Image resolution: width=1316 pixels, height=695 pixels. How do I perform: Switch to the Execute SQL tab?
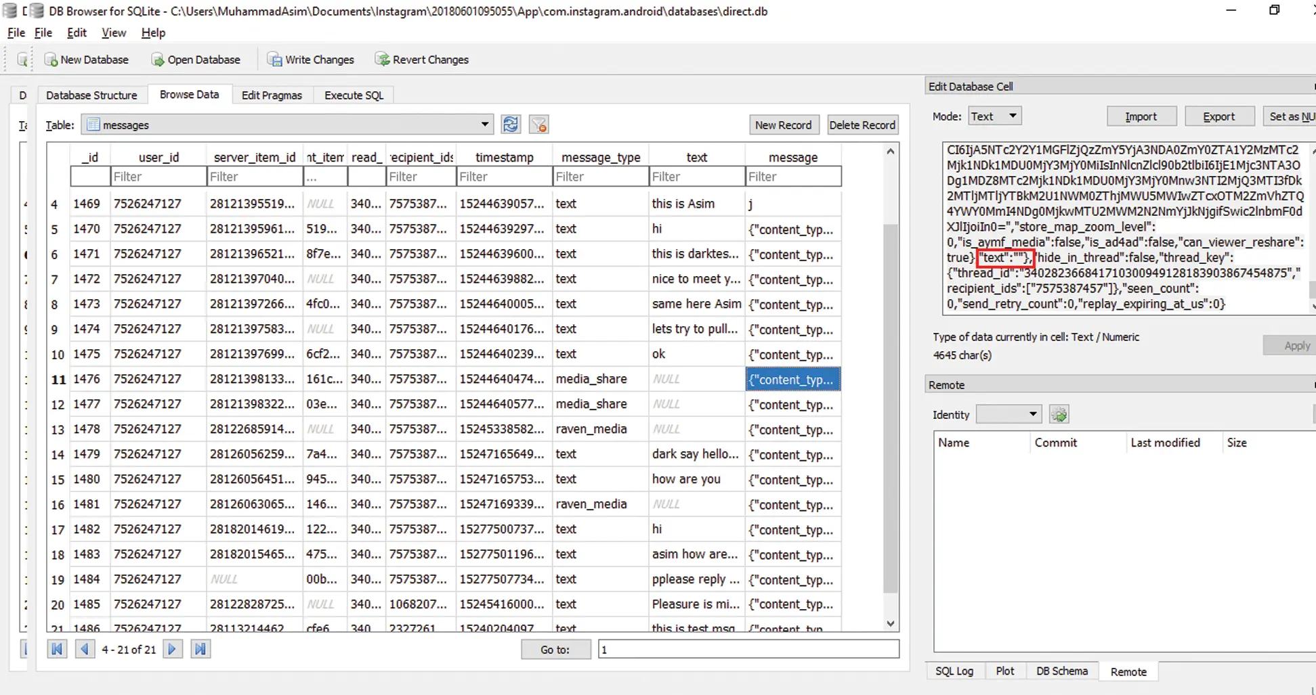point(354,95)
